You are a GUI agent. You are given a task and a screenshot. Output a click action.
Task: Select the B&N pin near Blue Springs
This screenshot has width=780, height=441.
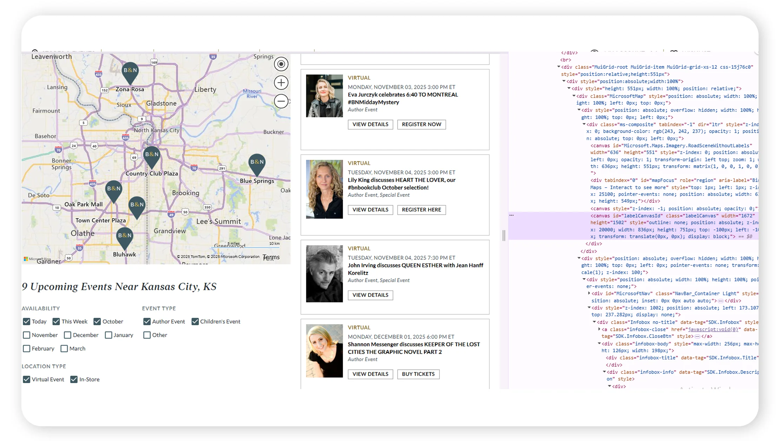257,162
